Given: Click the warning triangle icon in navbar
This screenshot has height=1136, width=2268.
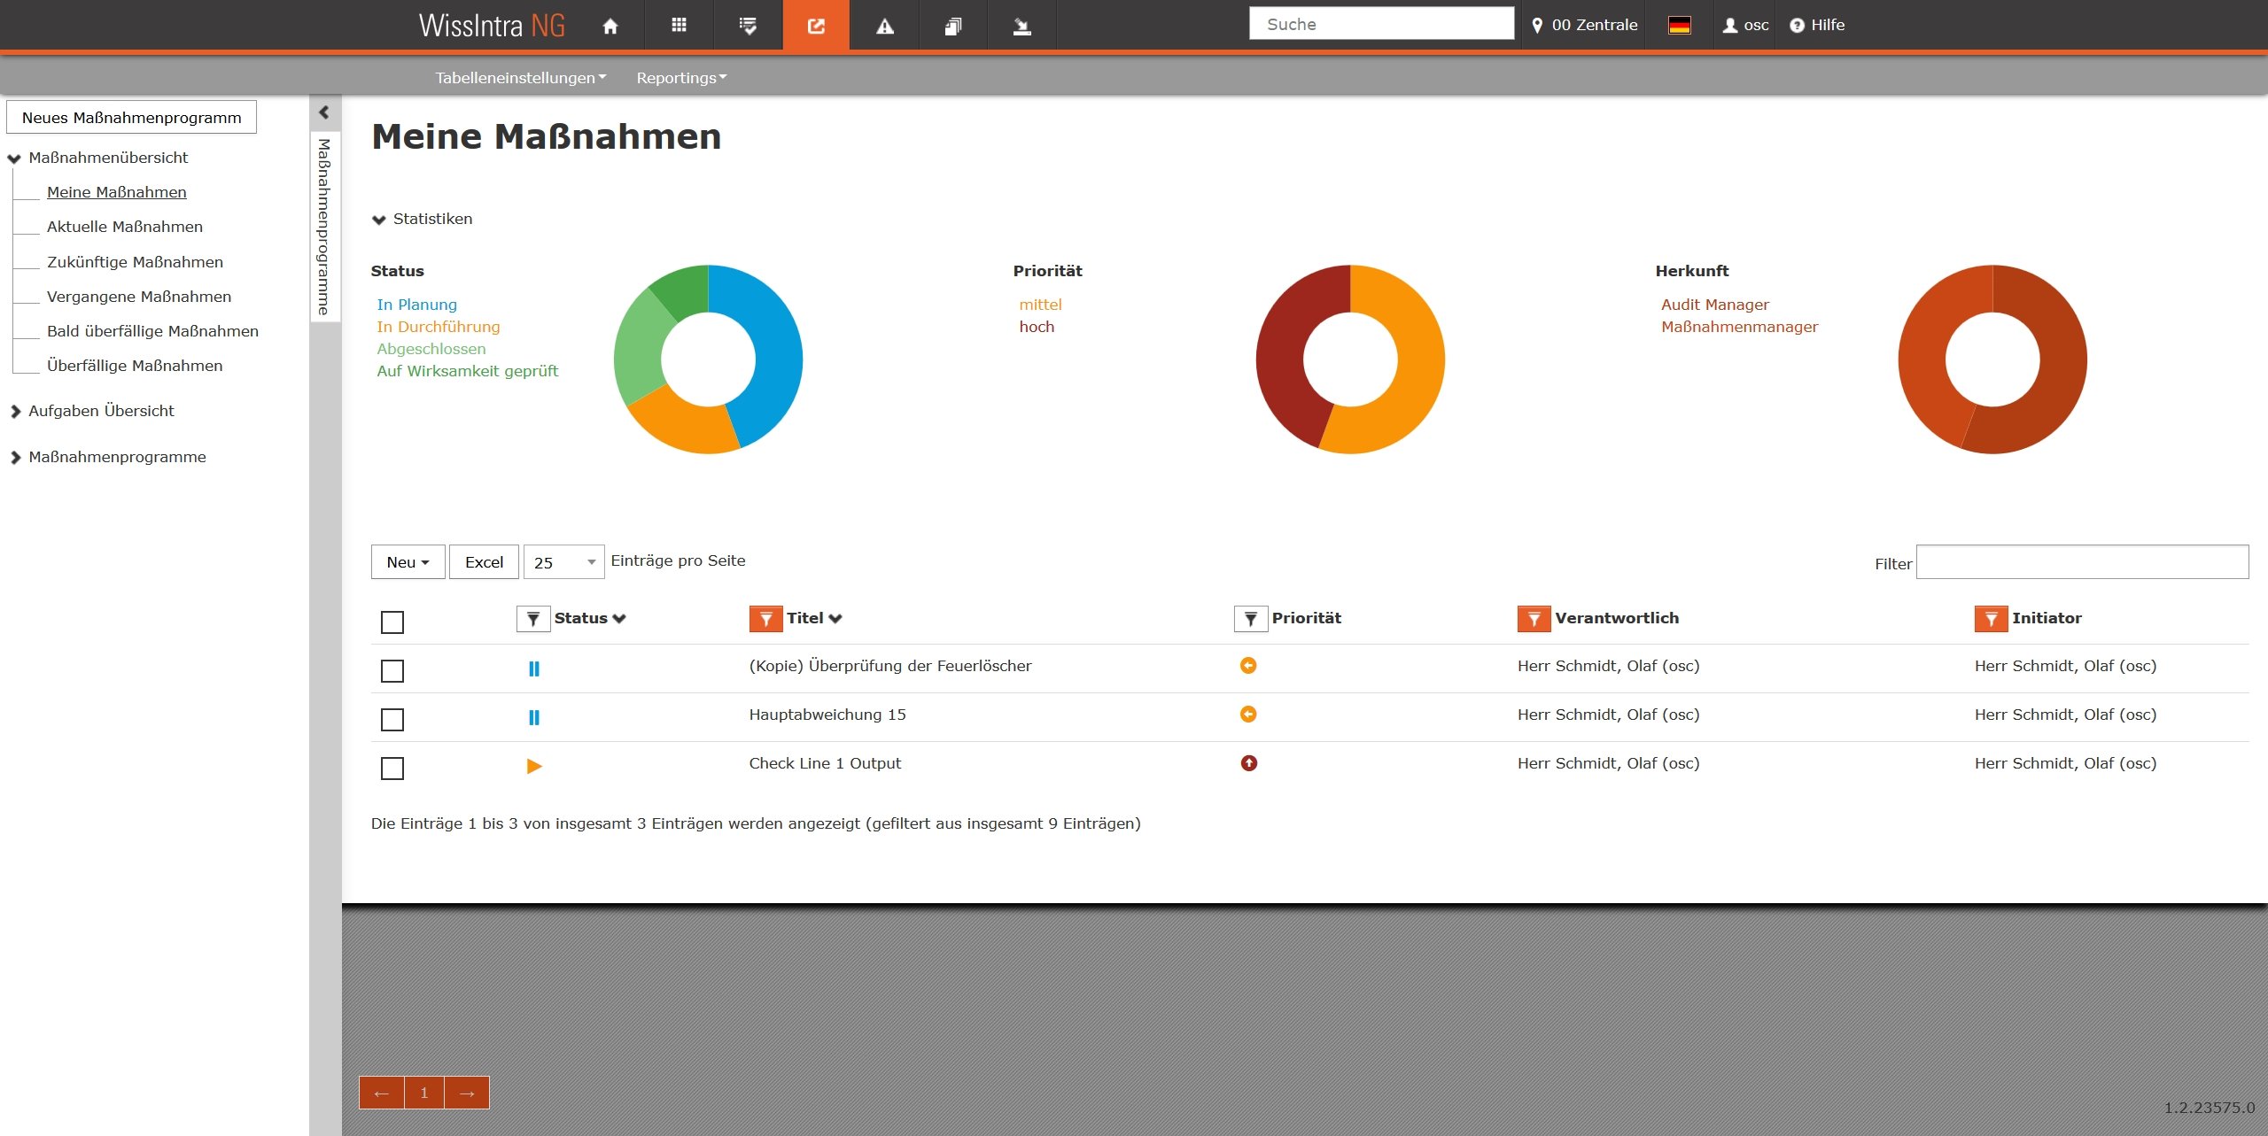Looking at the screenshot, I should [x=884, y=26].
